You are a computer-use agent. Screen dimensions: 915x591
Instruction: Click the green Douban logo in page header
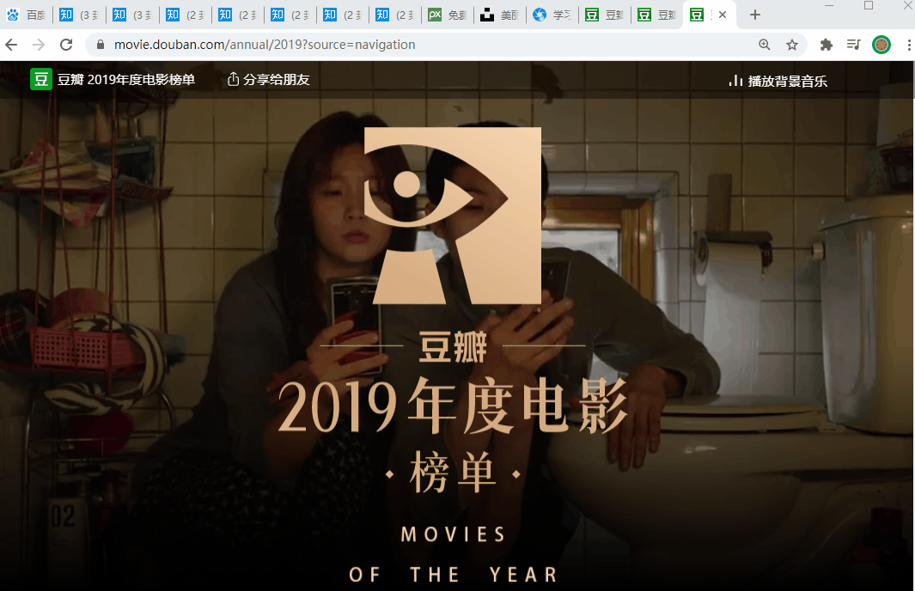(x=41, y=79)
